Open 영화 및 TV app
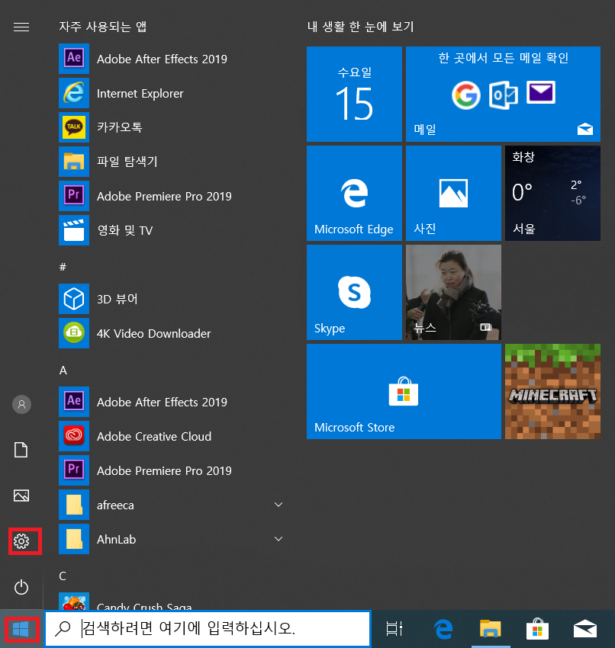 [x=172, y=230]
